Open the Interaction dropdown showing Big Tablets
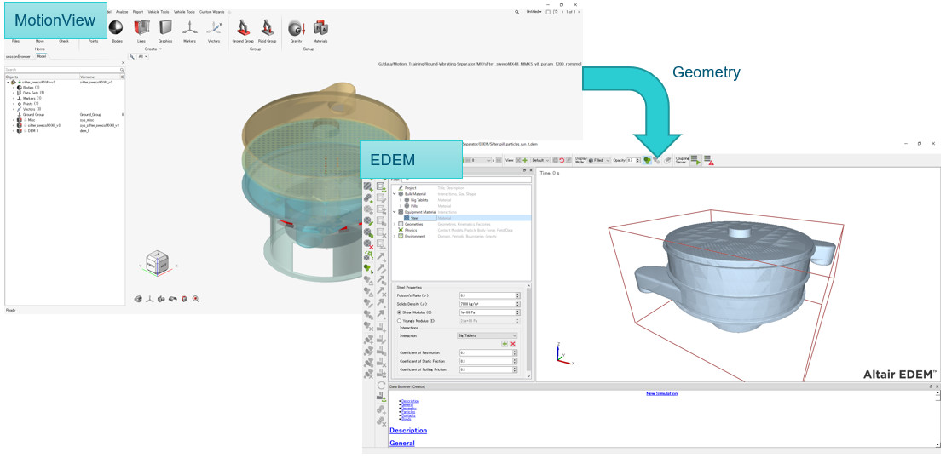The width and height of the screenshot is (946, 458). pyautogui.click(x=487, y=335)
